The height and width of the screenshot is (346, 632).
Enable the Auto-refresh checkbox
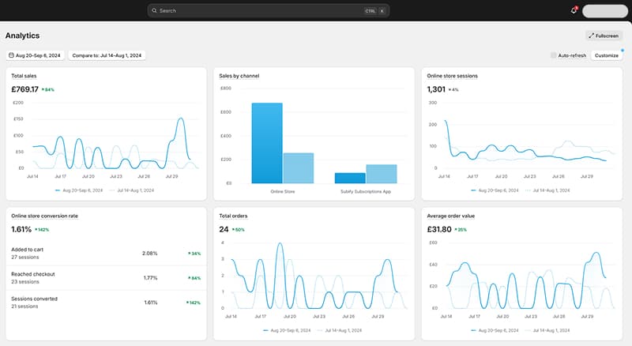click(553, 55)
